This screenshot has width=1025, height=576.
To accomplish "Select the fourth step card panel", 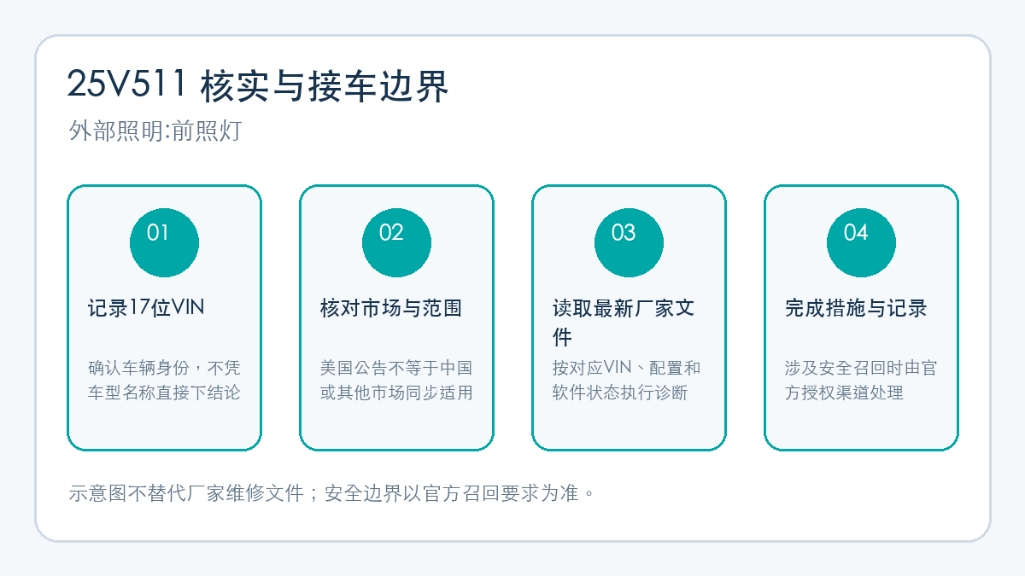I will [861, 317].
